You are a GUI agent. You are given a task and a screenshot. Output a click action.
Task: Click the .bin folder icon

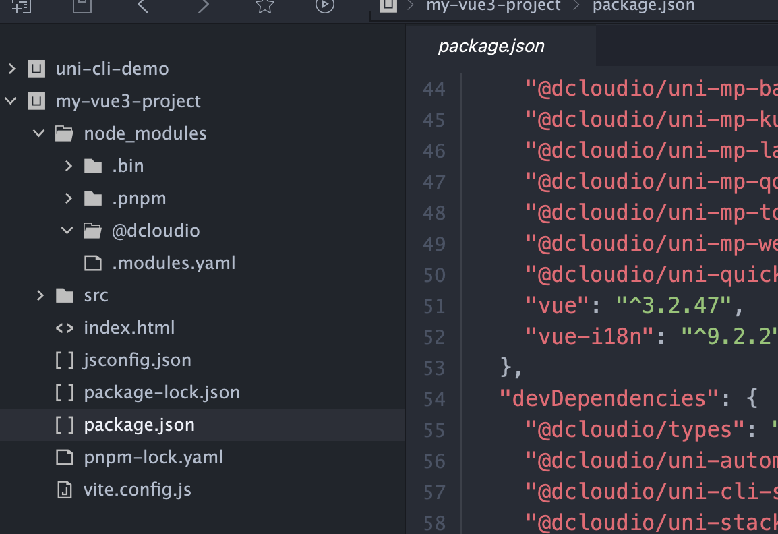click(93, 167)
